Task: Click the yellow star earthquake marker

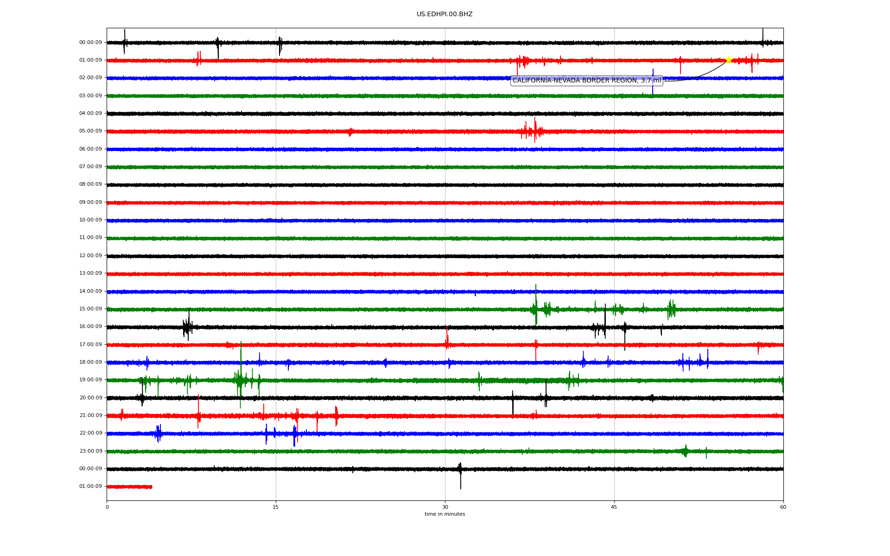Action: pos(728,60)
